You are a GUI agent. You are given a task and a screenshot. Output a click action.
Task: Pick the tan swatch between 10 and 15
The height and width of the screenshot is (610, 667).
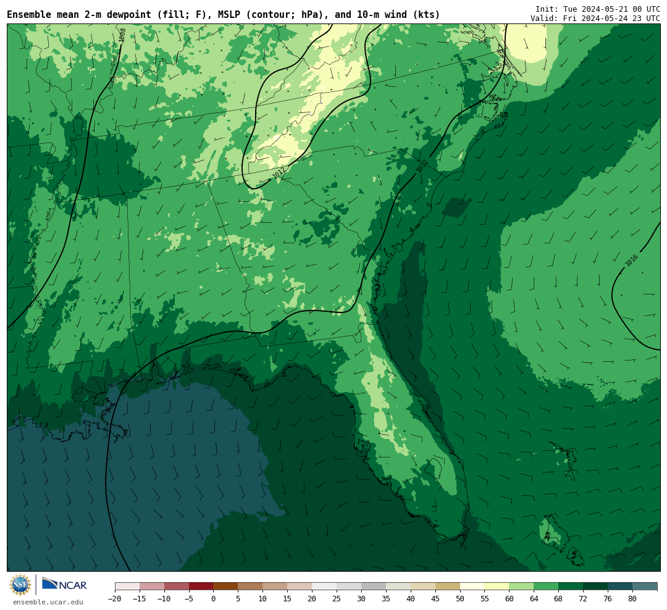[275, 587]
